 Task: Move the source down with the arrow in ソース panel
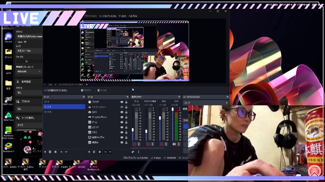pos(110,152)
